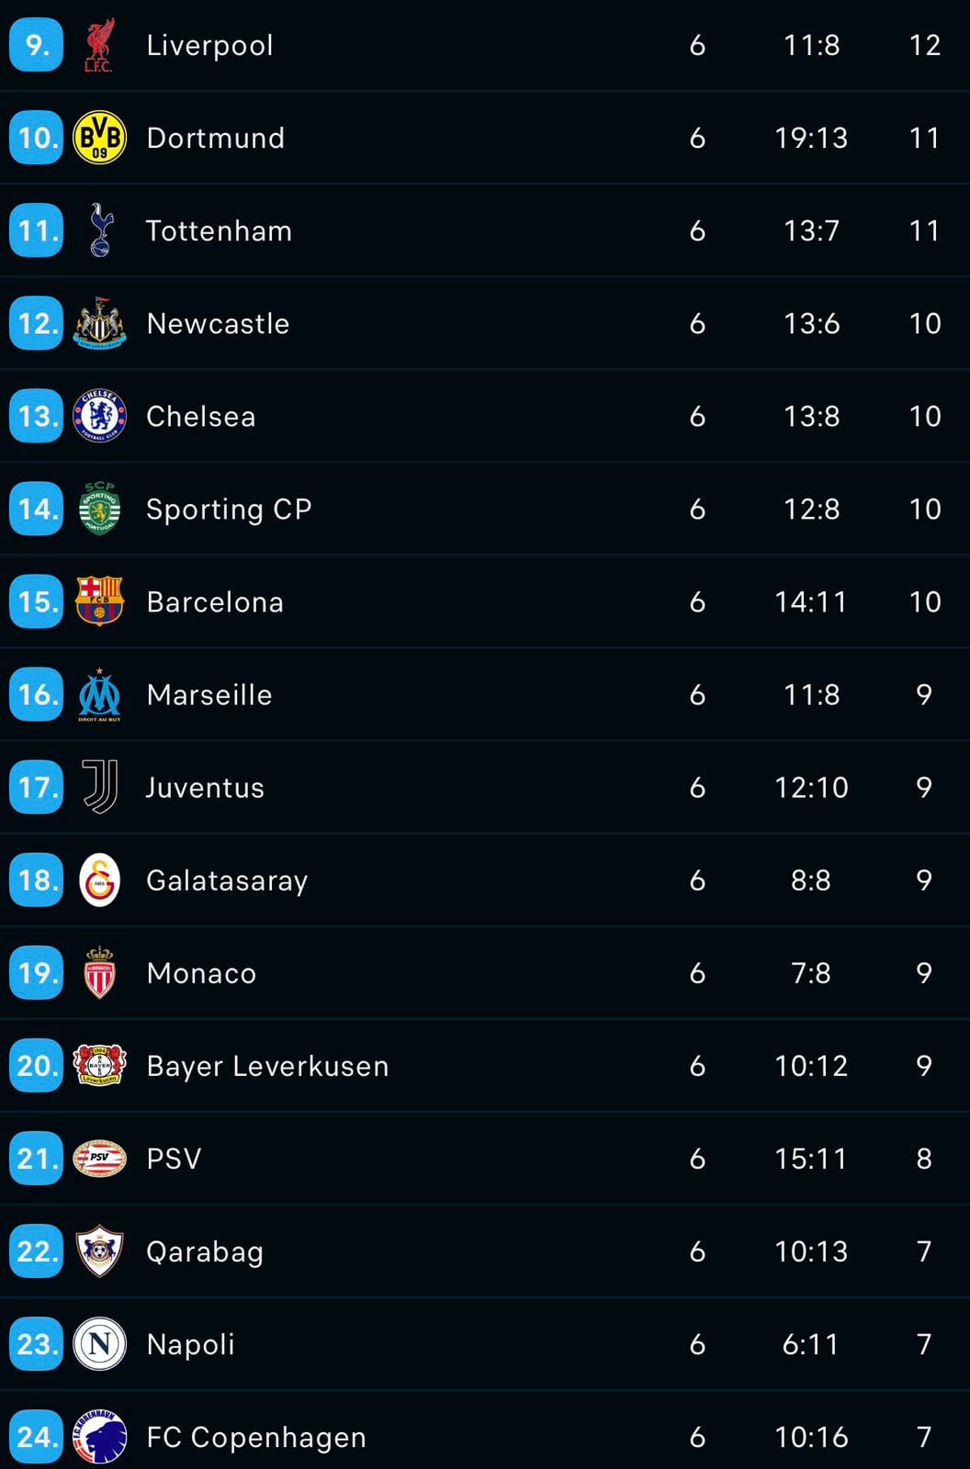970x1469 pixels.
Task: Click the Liverpool club crest
Action: tap(99, 45)
